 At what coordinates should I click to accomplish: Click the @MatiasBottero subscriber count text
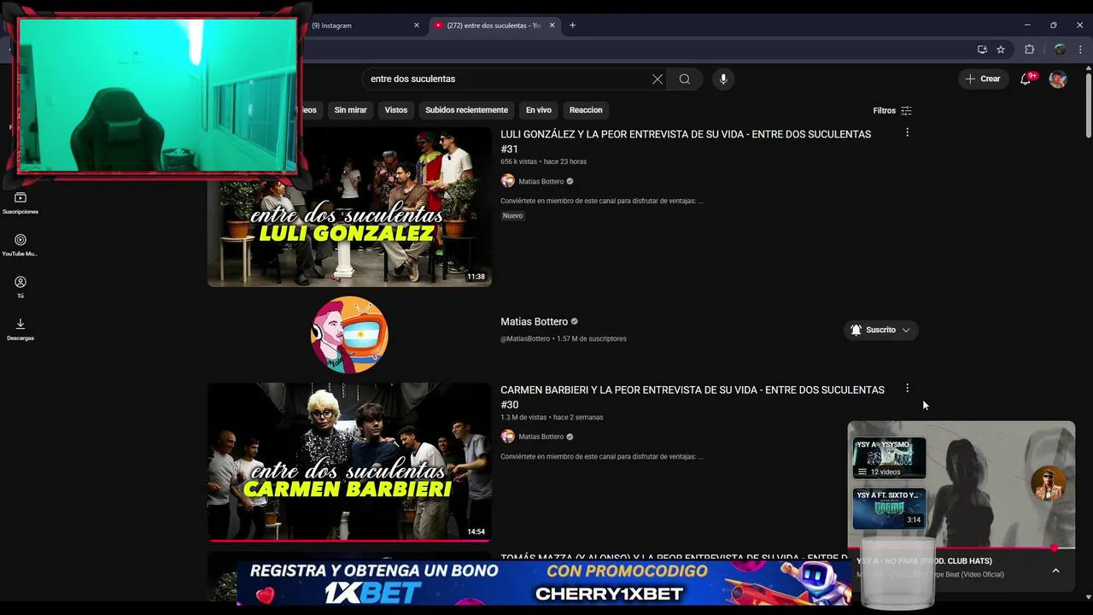pyautogui.click(x=564, y=339)
